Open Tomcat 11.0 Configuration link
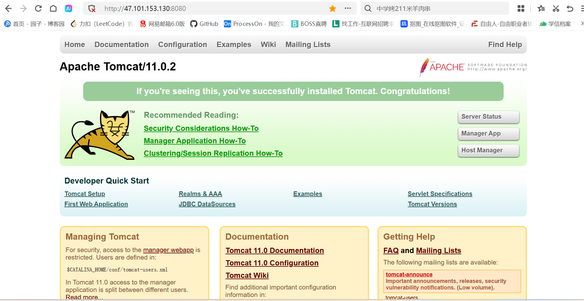The image size is (584, 301). 272,263
